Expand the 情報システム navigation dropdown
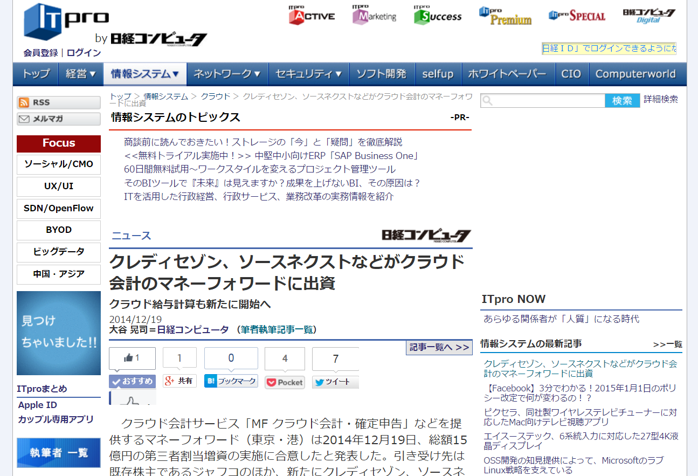The width and height of the screenshot is (698, 476). pos(145,74)
